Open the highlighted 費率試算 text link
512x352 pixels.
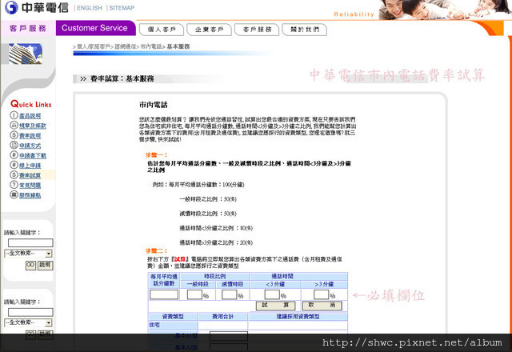[30, 176]
